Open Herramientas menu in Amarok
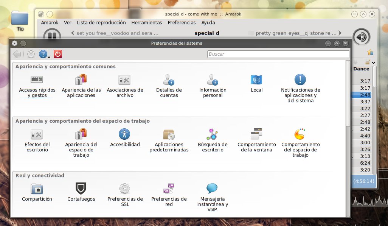388x226 pixels. pyautogui.click(x=147, y=23)
